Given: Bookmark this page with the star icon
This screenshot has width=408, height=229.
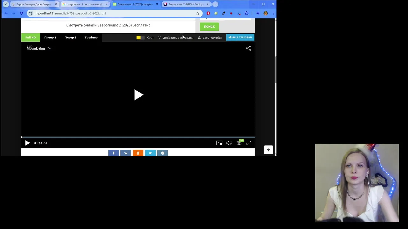Looking at the screenshot, I should coord(198,13).
